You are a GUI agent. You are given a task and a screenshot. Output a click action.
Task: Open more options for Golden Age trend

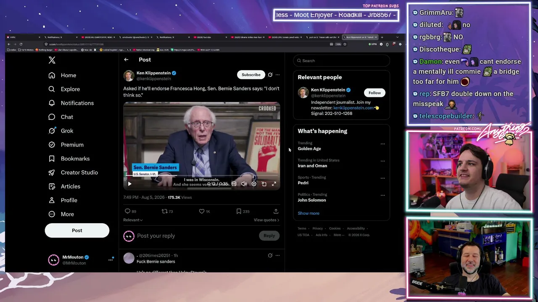[382, 144]
